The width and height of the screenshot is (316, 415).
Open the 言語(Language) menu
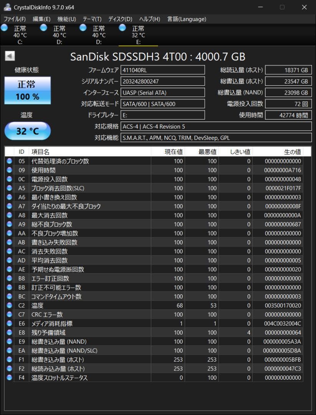click(x=187, y=19)
